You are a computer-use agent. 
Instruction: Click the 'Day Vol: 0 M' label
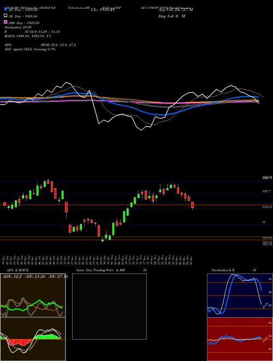(x=171, y=16)
